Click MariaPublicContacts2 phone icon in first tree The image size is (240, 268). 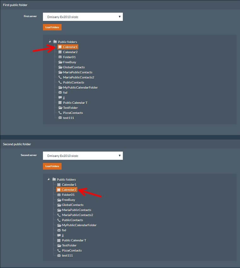(60, 77)
